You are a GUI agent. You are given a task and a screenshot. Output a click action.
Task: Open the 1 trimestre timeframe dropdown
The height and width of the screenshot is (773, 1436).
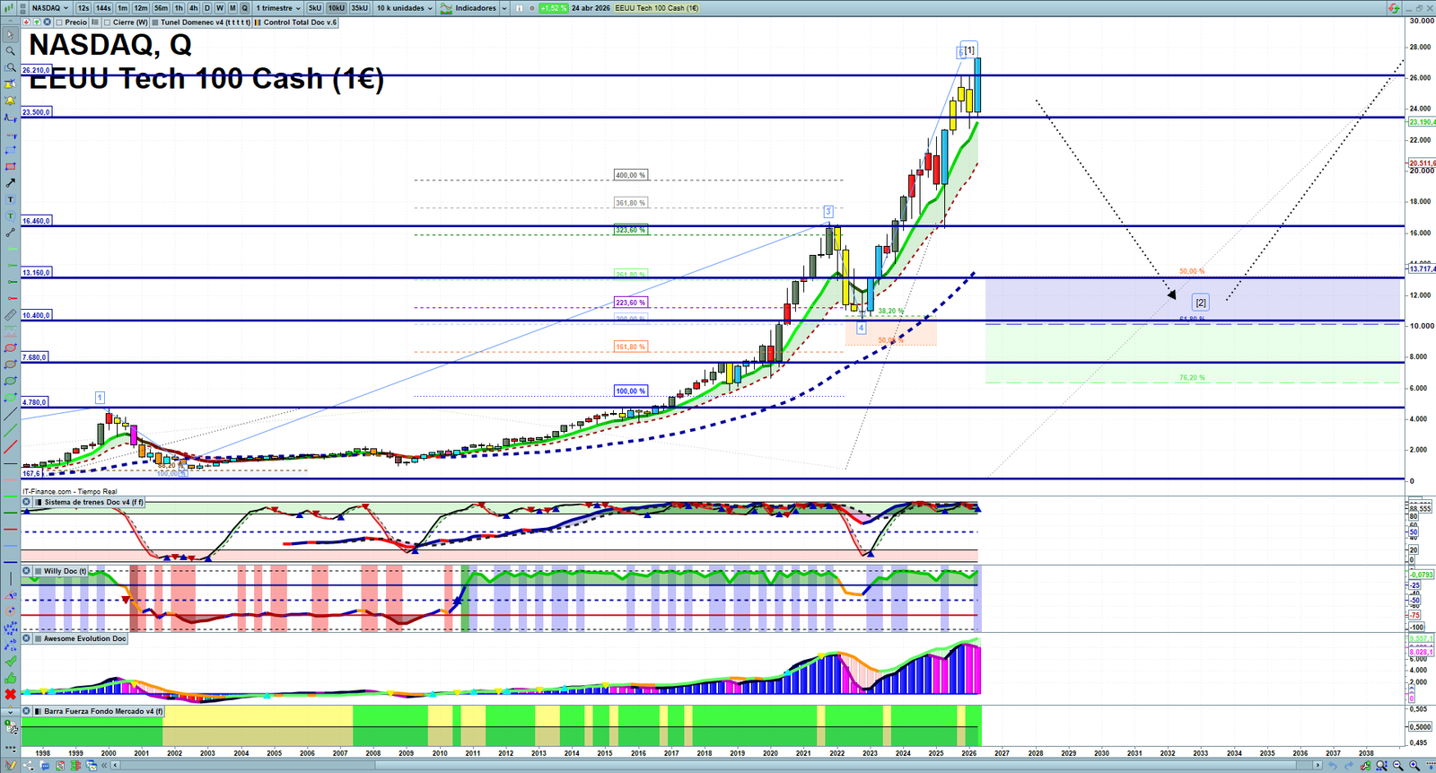point(279,8)
